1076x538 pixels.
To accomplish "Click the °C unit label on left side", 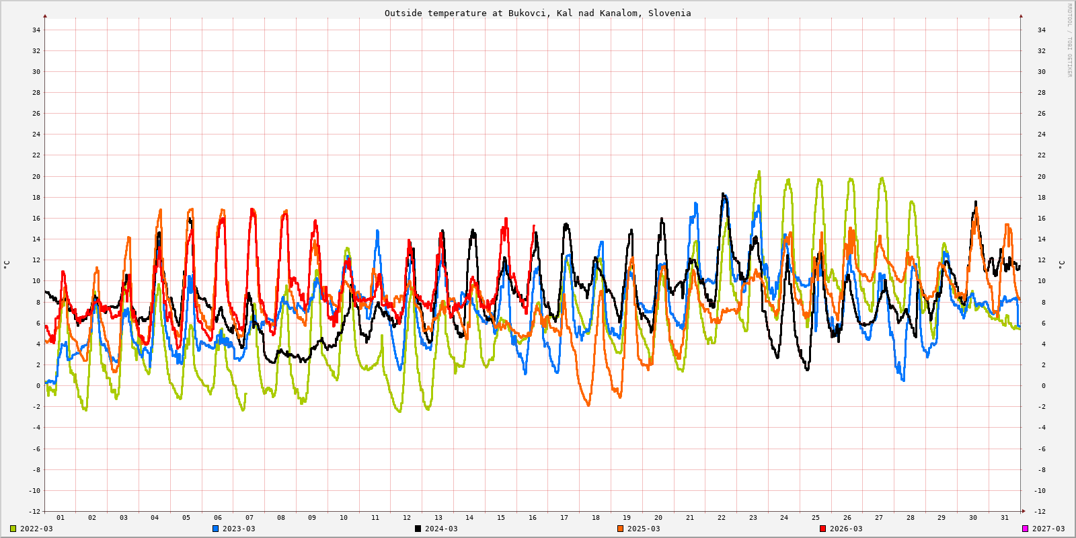I will point(7,264).
